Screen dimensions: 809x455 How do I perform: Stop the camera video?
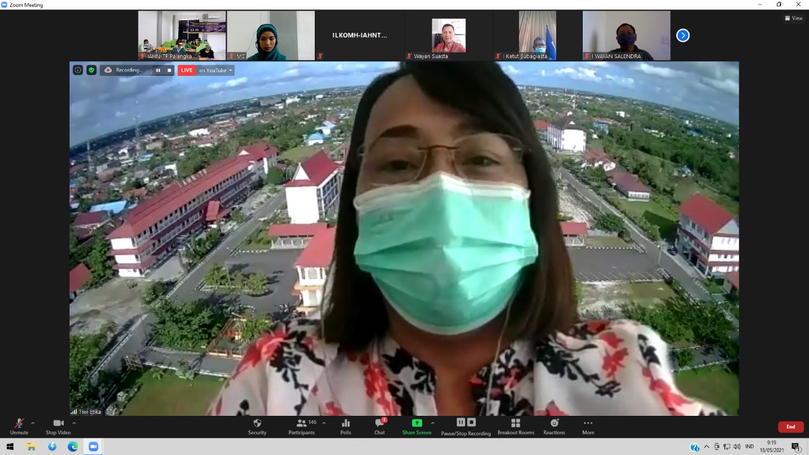[58, 426]
